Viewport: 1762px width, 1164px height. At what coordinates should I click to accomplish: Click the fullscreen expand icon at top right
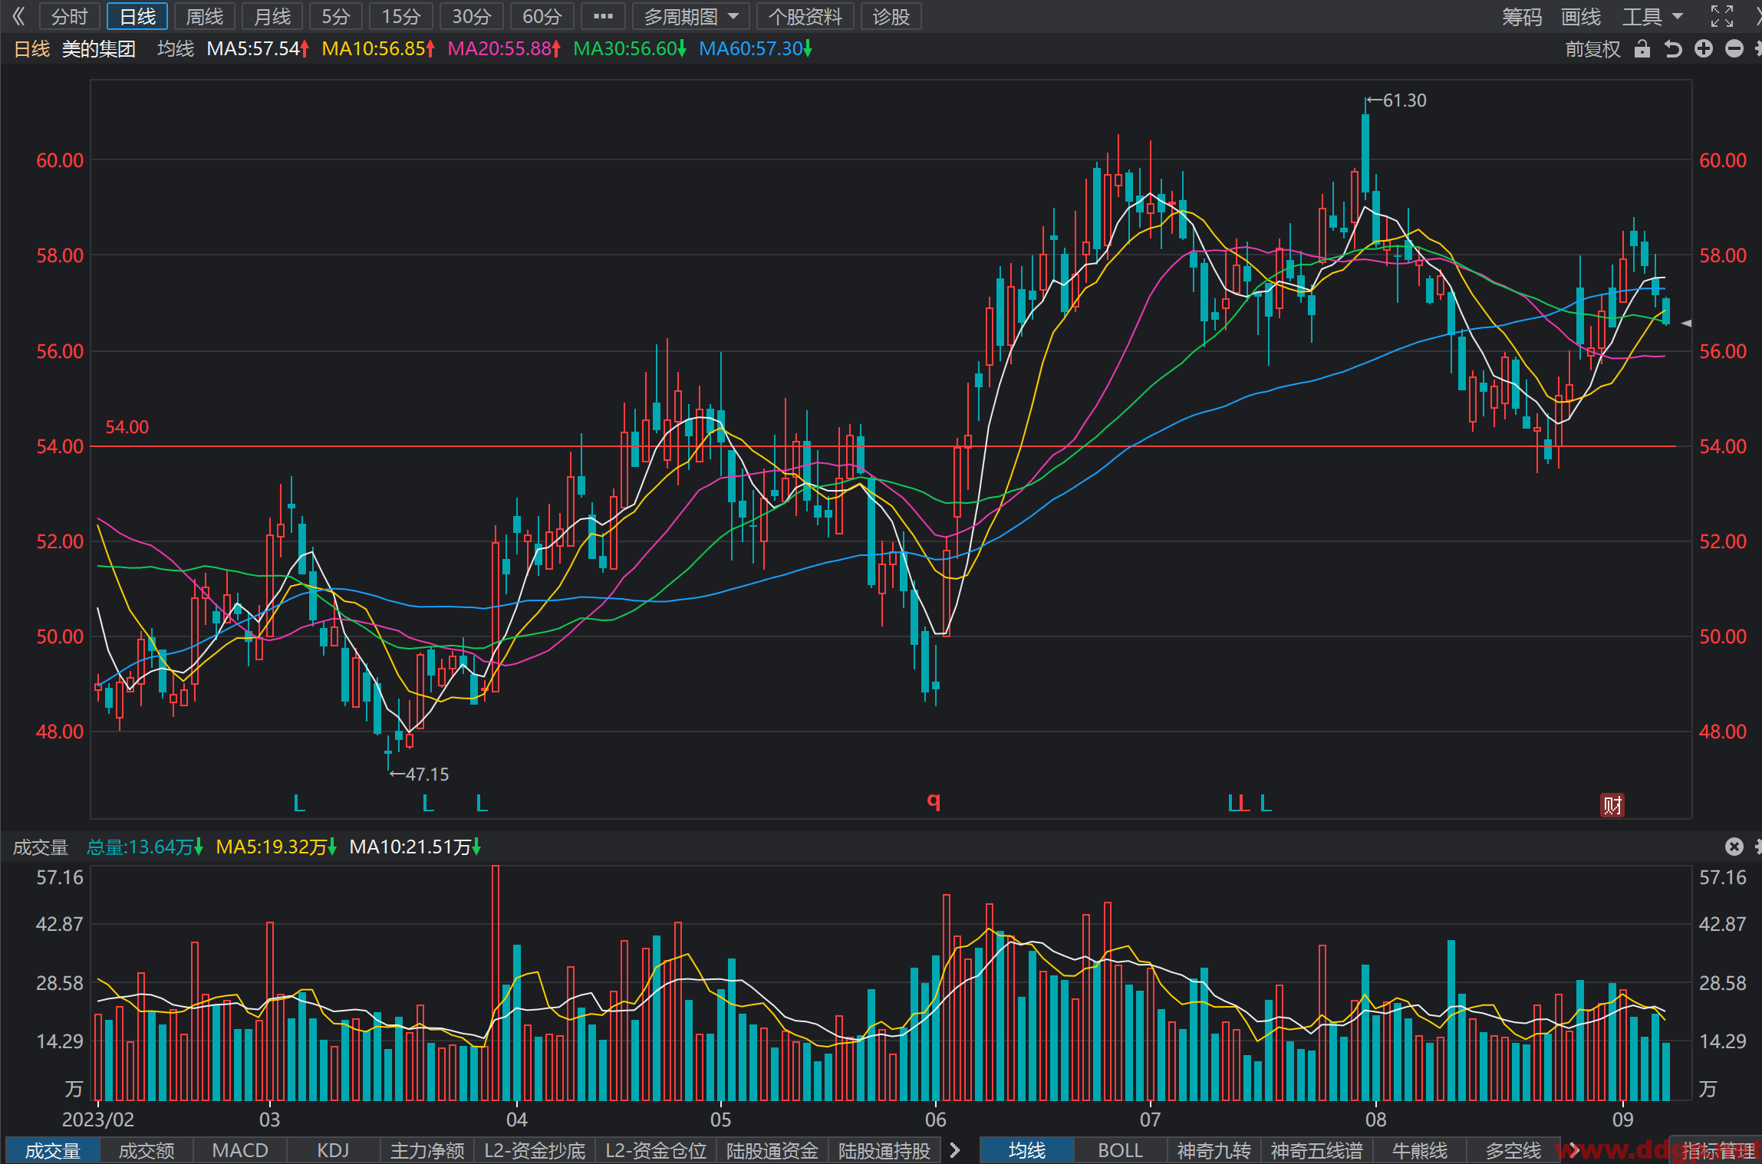point(1722,16)
